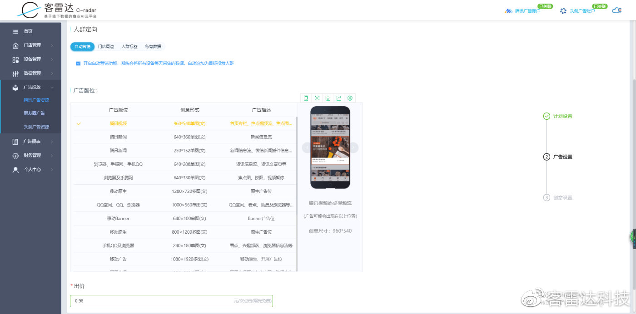Click the fullscreen expand icon above phone preview
This screenshot has height=314, width=636.
tap(317, 98)
